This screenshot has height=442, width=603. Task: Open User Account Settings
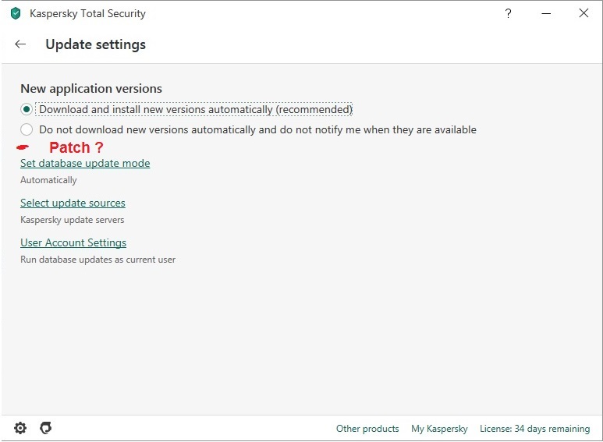tap(73, 243)
